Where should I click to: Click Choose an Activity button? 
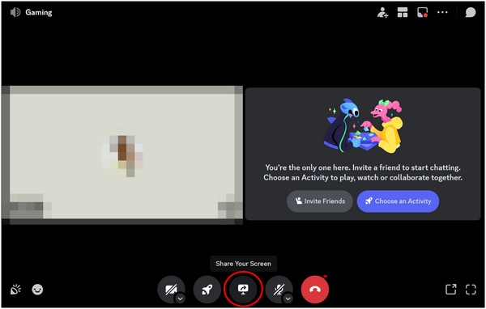click(x=398, y=201)
